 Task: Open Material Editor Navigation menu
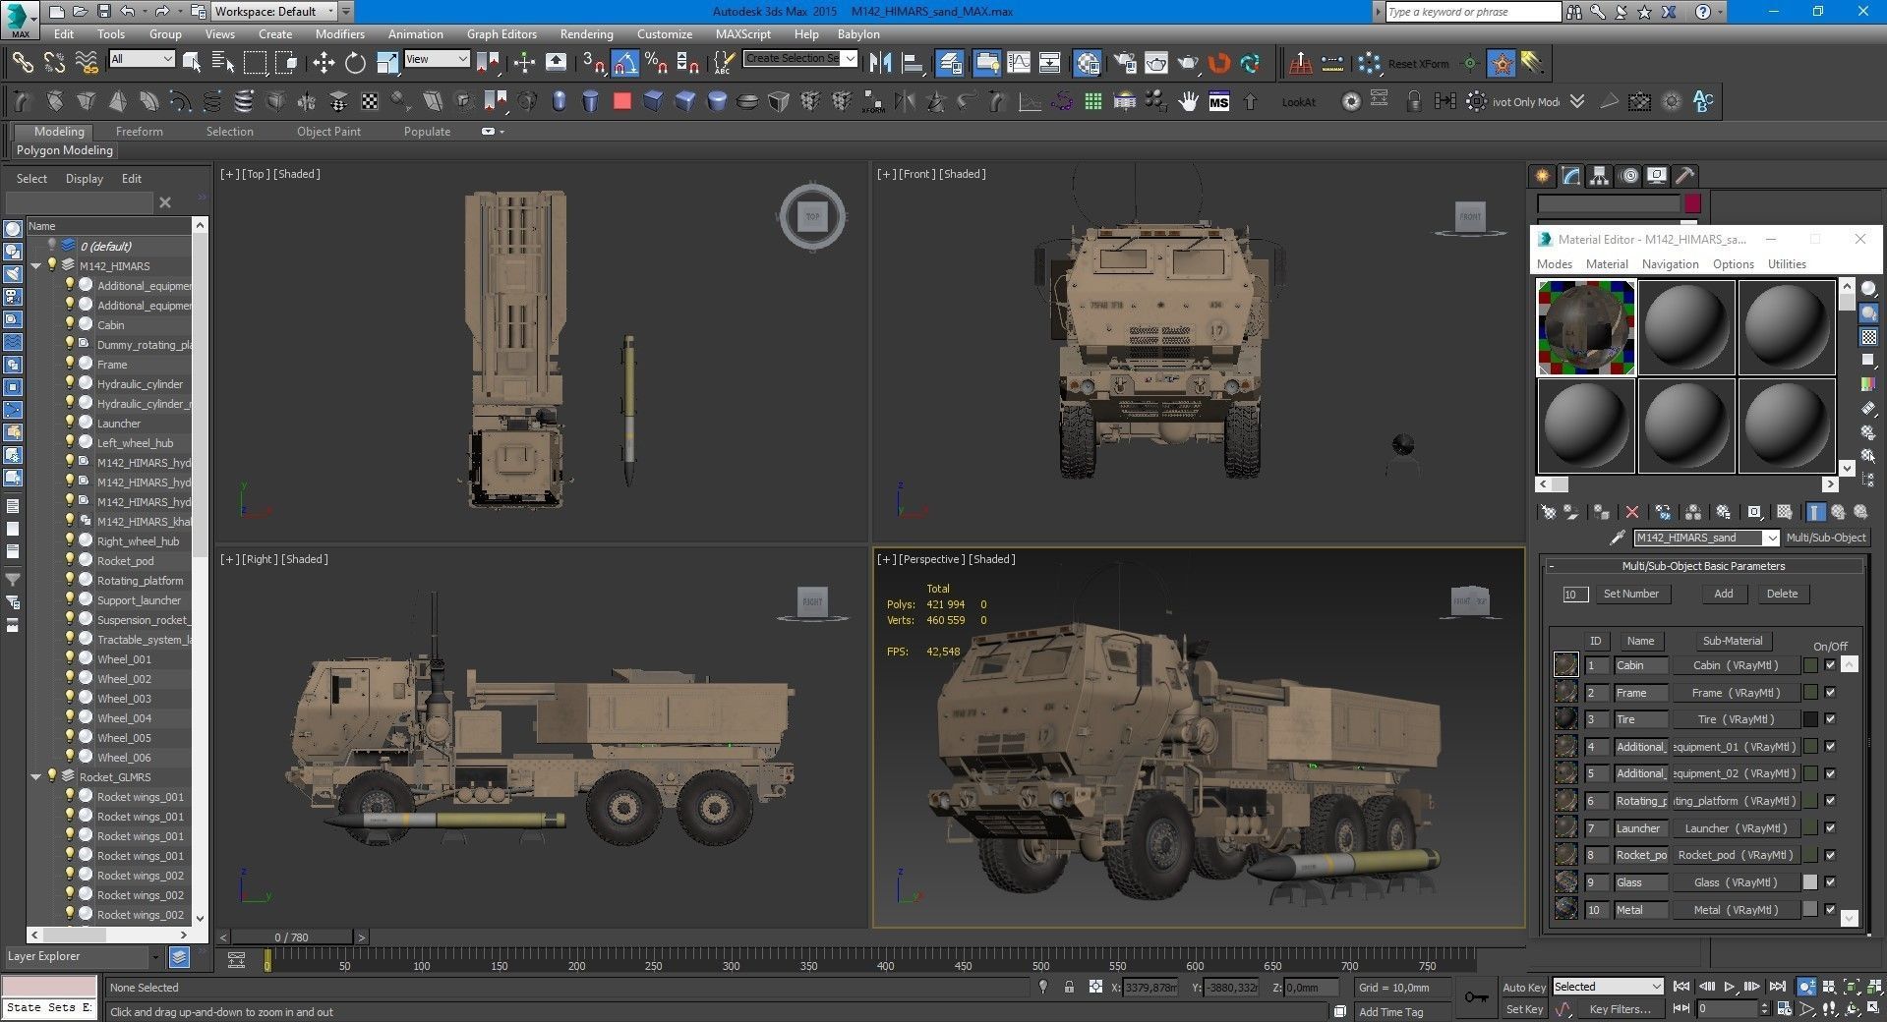tap(1670, 264)
